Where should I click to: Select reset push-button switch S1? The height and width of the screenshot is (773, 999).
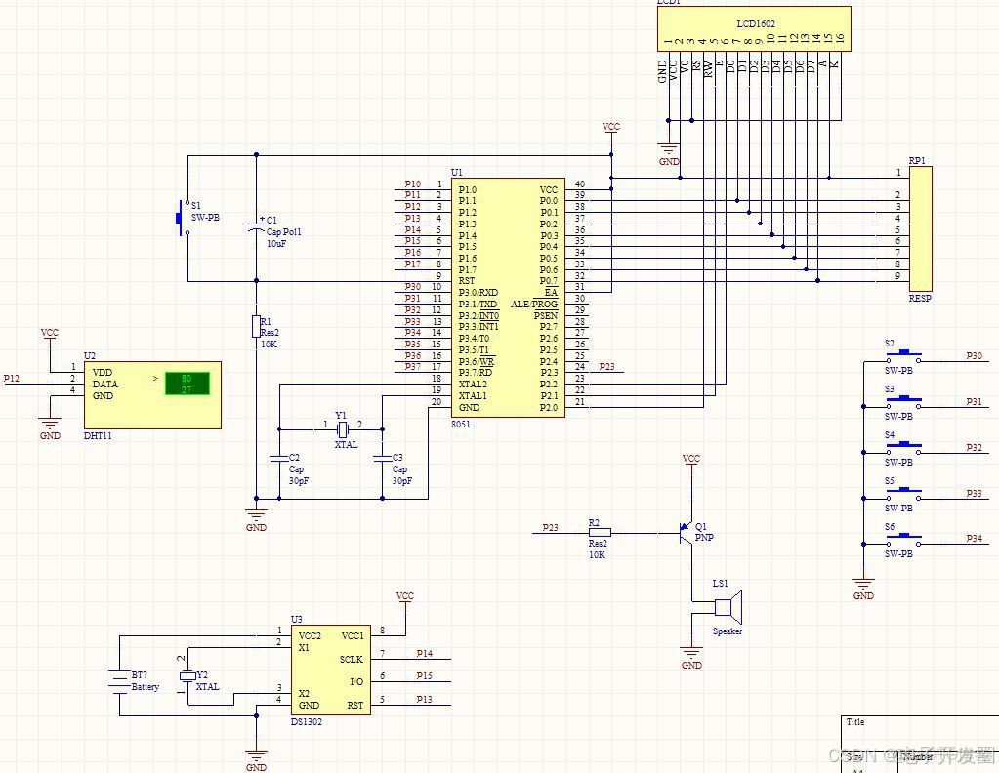[x=185, y=218]
